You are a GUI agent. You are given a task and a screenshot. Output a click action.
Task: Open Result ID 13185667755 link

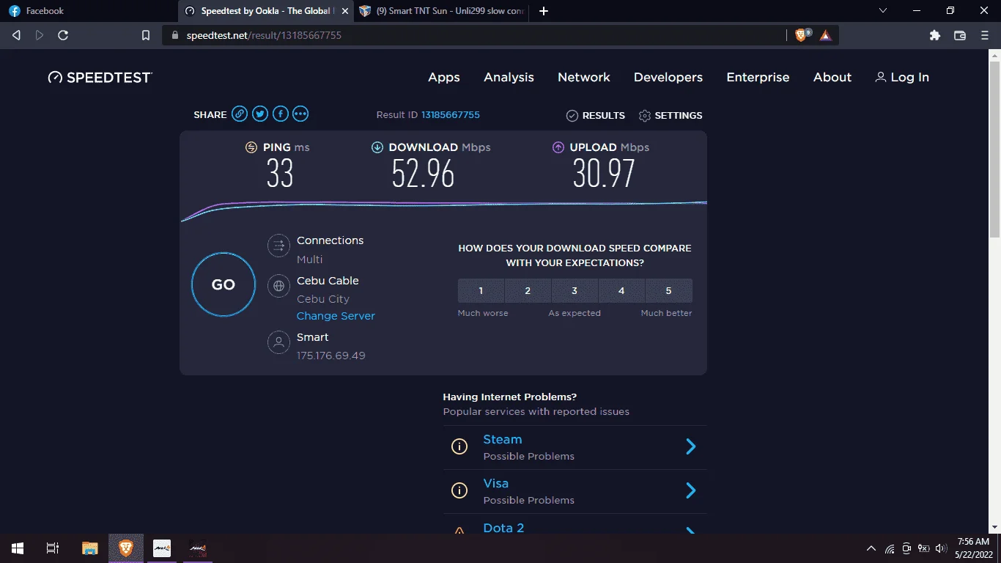tap(451, 115)
